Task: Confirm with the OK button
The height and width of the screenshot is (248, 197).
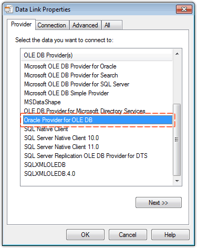Action: 85,235
